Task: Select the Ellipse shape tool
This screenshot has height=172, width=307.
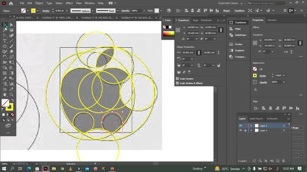Action: click(5, 46)
